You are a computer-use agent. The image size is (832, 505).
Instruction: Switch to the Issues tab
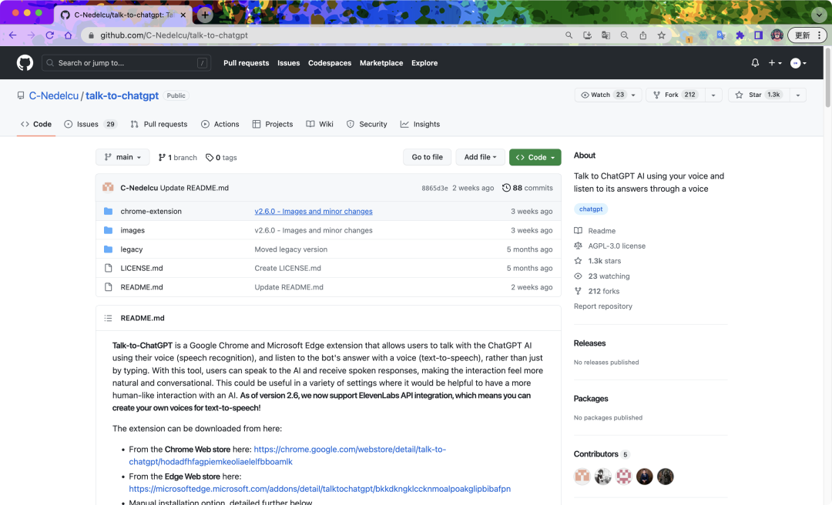89,124
